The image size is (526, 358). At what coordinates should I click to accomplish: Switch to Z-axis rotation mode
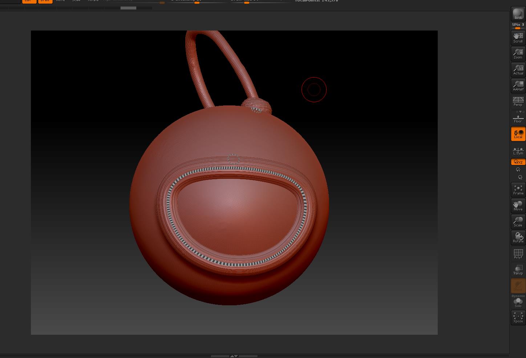tap(520, 177)
